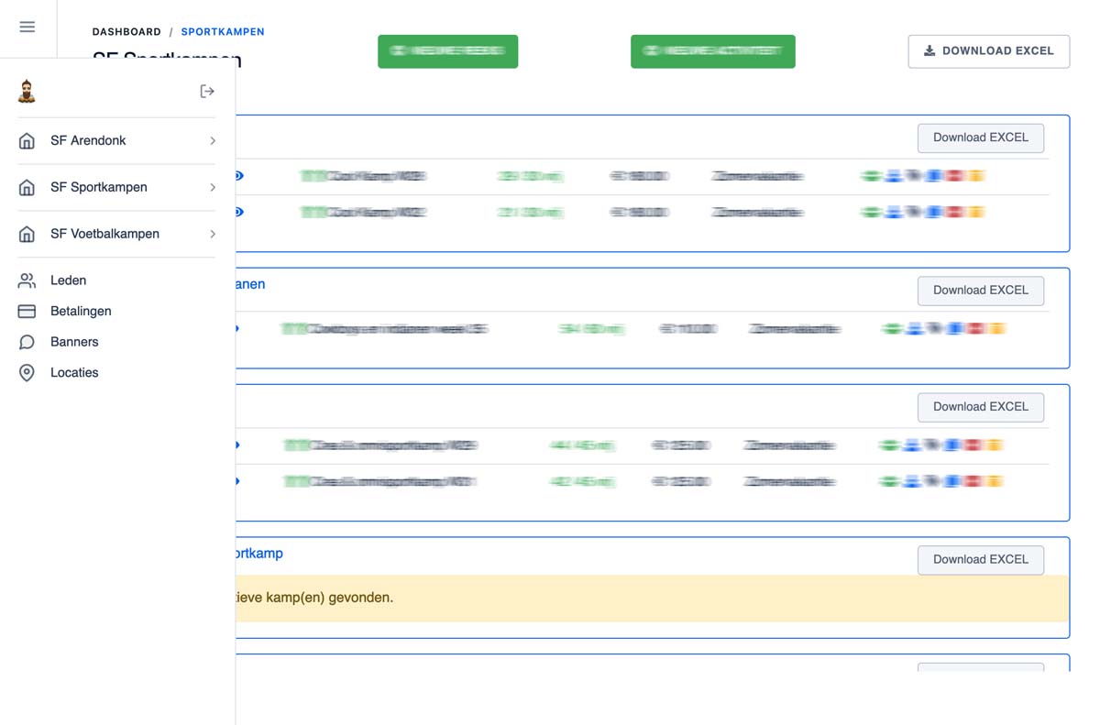
Task: Expand the SF Voetbalkampen chevron
Action: tap(213, 234)
